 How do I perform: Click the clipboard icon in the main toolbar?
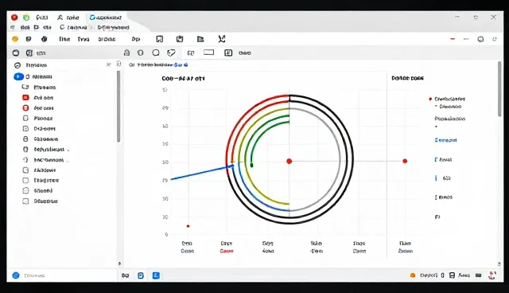point(180,39)
